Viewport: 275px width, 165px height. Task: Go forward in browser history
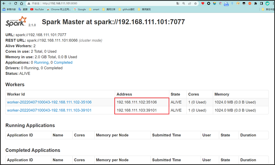pos(9,3)
